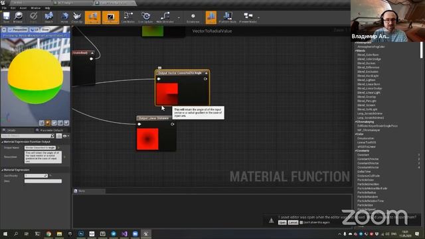This screenshot has height=239, width=425.
Task: Collapse the Vector Converted to Angle node arrow
Action: pyautogui.click(x=207, y=73)
